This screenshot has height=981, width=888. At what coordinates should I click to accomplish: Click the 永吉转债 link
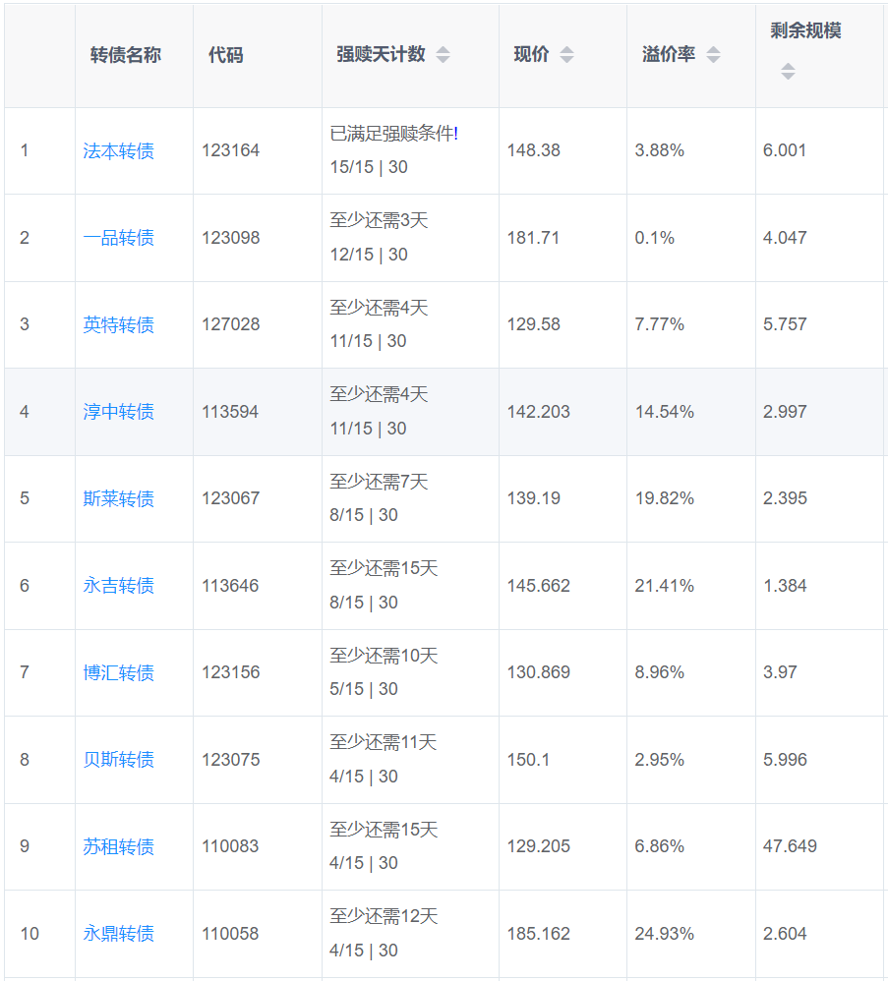click(119, 586)
